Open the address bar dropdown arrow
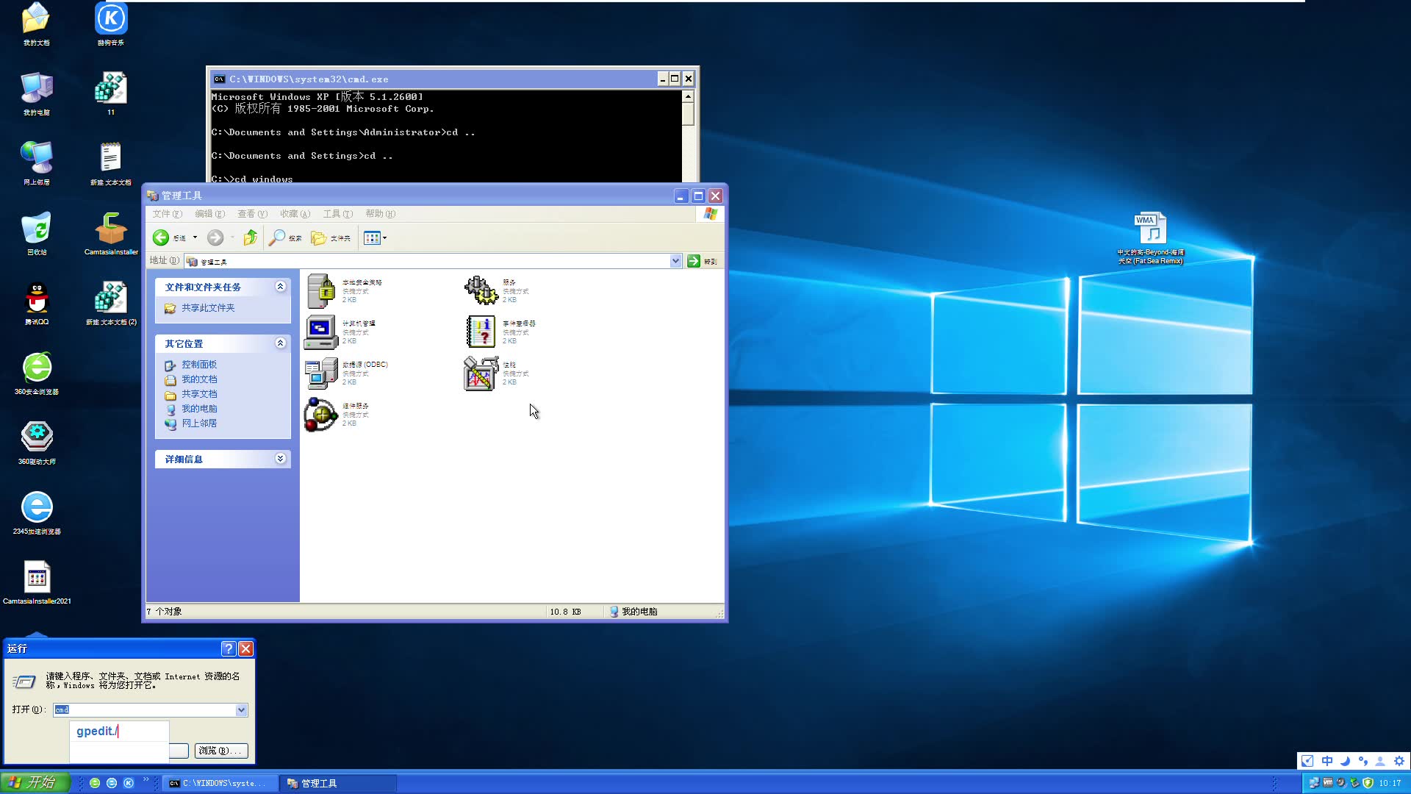 tap(675, 261)
